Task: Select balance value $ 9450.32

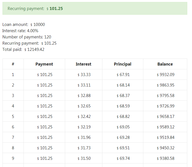Action: (x=166, y=148)
